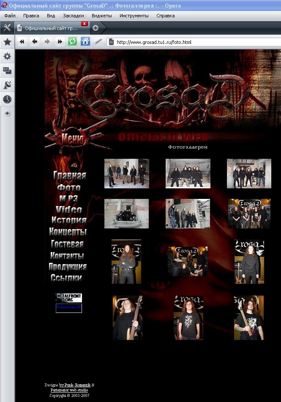281x402 pixels.
Task: Open second row left balcony photo
Action: pos(126,214)
